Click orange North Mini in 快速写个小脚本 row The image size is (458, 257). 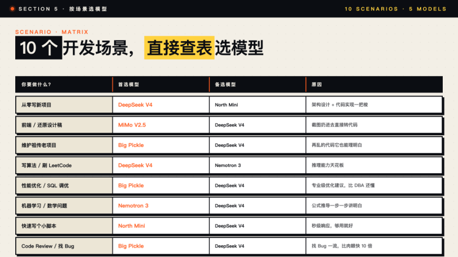tap(132, 226)
